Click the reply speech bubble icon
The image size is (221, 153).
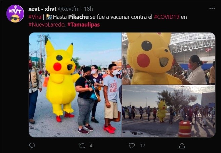coord(32,146)
